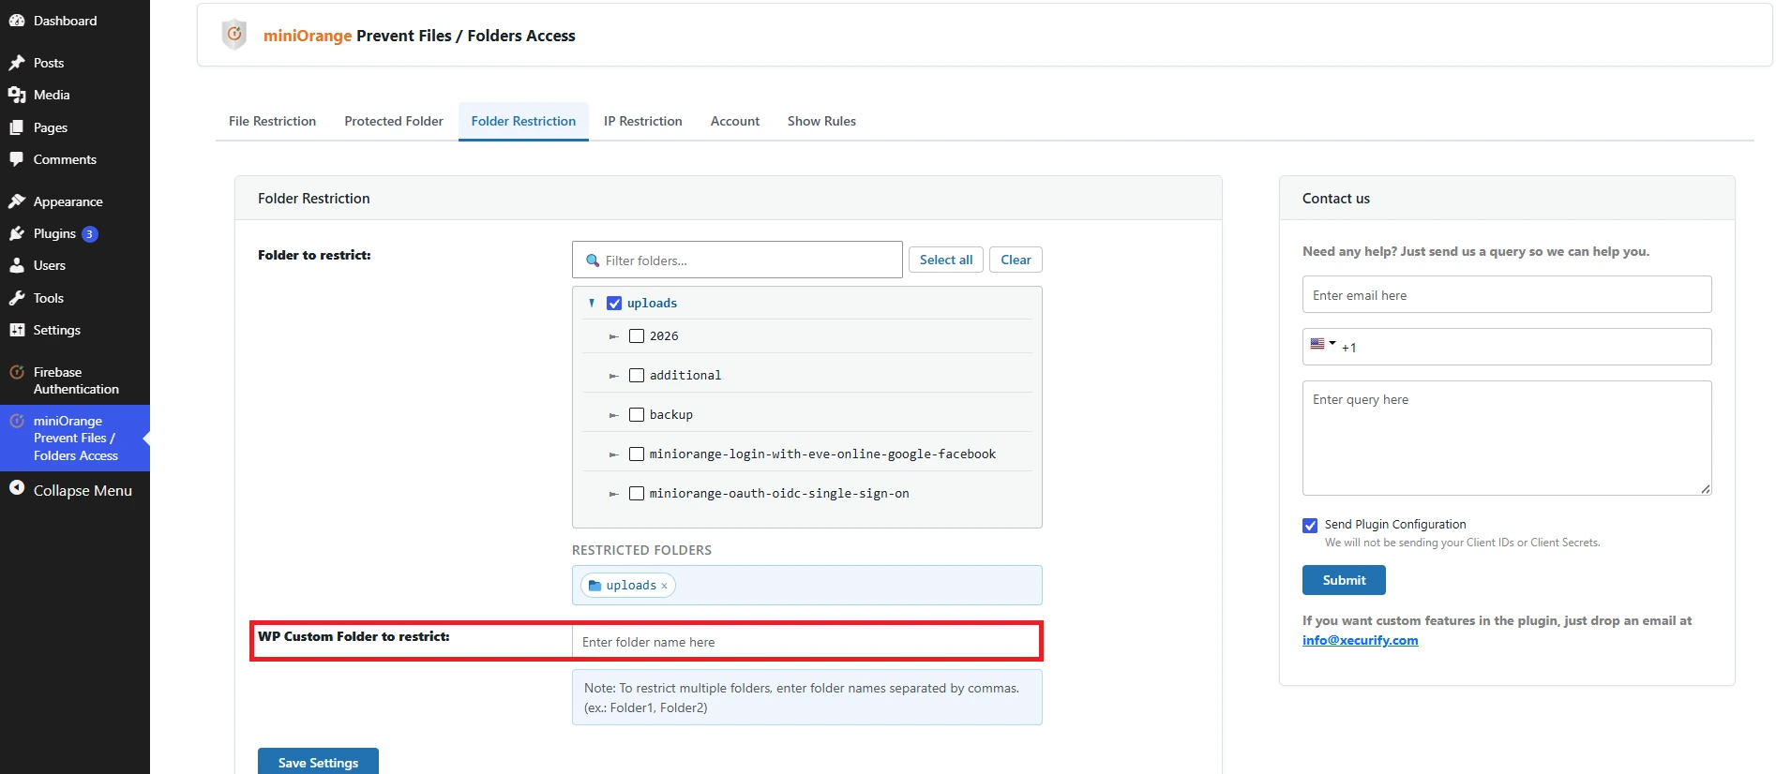Viewport: 1776px width, 774px height.
Task: Click the Select all button
Action: 946,260
